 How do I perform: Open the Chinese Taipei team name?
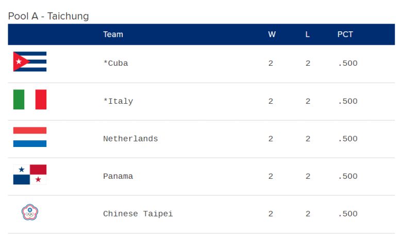click(x=138, y=214)
